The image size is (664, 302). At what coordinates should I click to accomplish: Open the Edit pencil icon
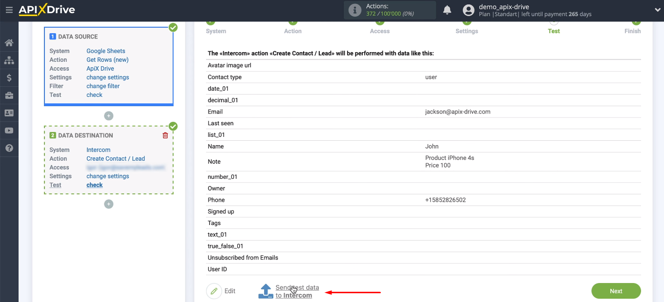tap(214, 291)
